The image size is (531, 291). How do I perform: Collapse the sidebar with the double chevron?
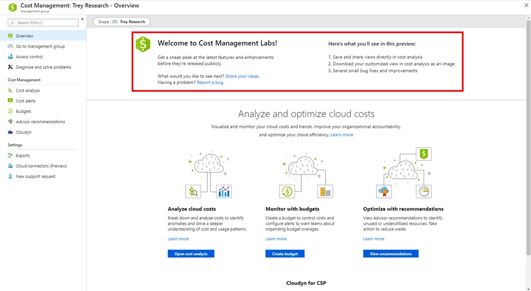pyautogui.click(x=82, y=19)
